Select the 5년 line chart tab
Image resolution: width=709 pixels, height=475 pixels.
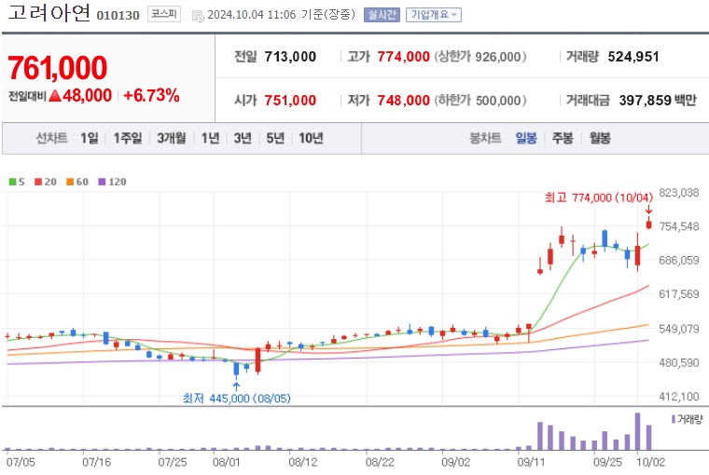tap(275, 138)
